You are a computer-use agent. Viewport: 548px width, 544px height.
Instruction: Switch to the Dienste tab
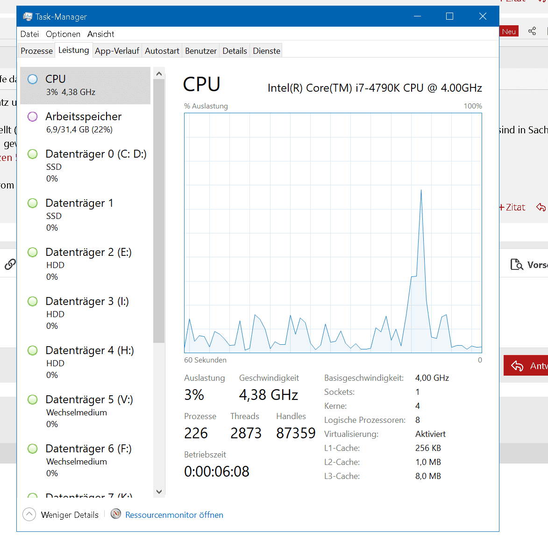pos(267,51)
